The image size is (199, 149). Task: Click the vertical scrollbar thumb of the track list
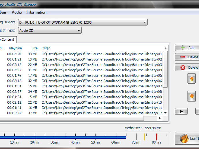(165, 69)
